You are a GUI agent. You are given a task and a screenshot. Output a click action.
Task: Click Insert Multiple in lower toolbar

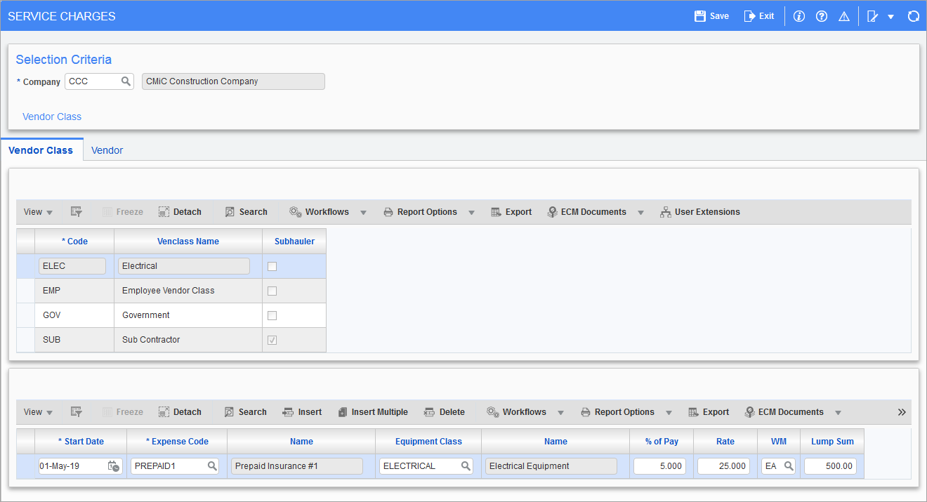[x=372, y=412]
